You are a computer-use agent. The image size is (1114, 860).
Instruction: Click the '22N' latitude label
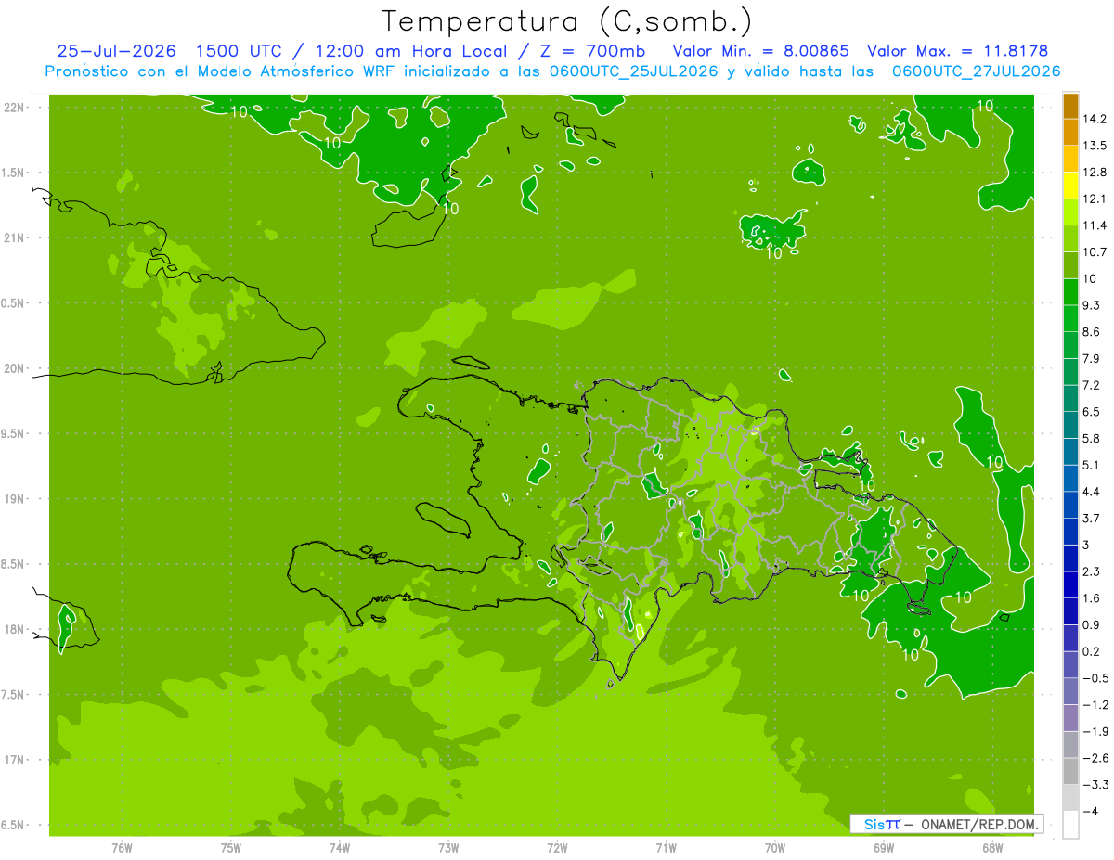(15, 108)
